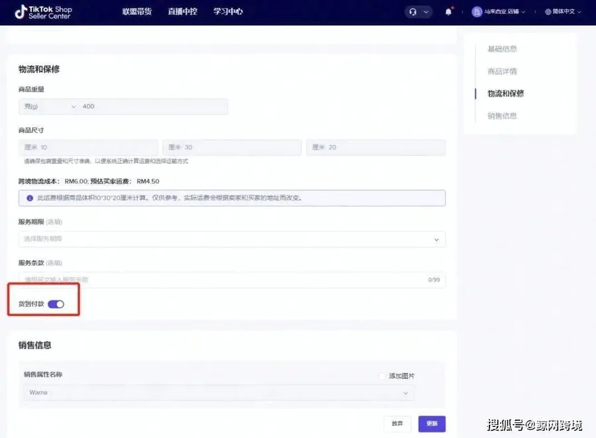The image size is (596, 438).
Task: Click the 更新 button
Action: [x=432, y=423]
